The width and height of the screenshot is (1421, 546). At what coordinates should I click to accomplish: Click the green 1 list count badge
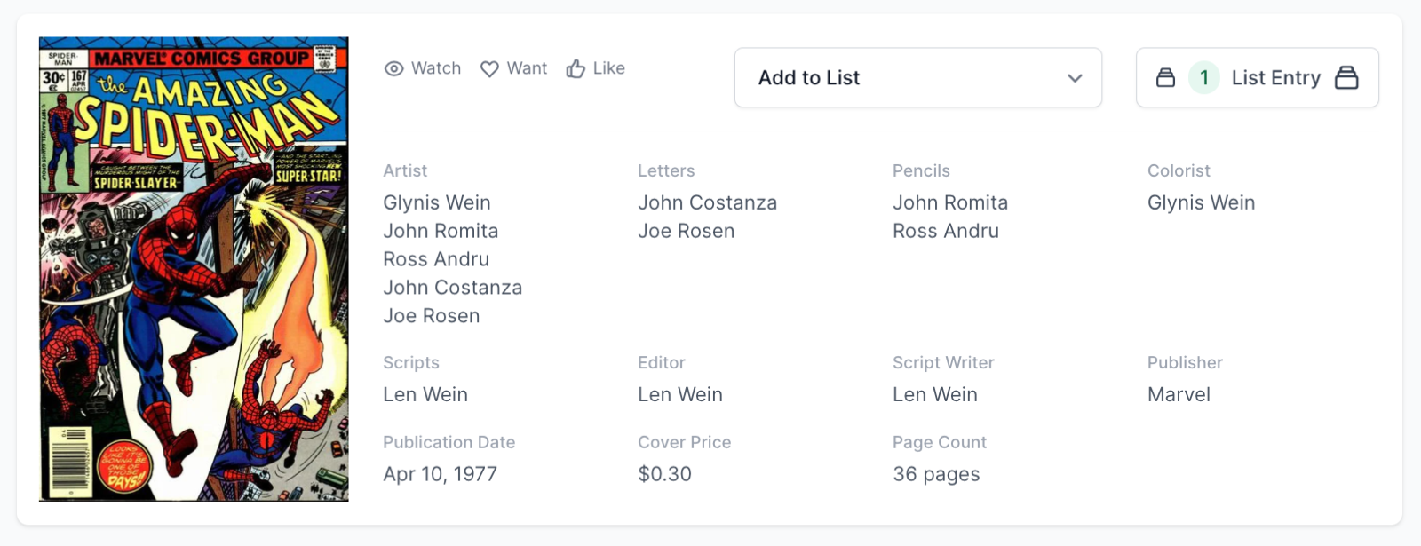[1203, 78]
